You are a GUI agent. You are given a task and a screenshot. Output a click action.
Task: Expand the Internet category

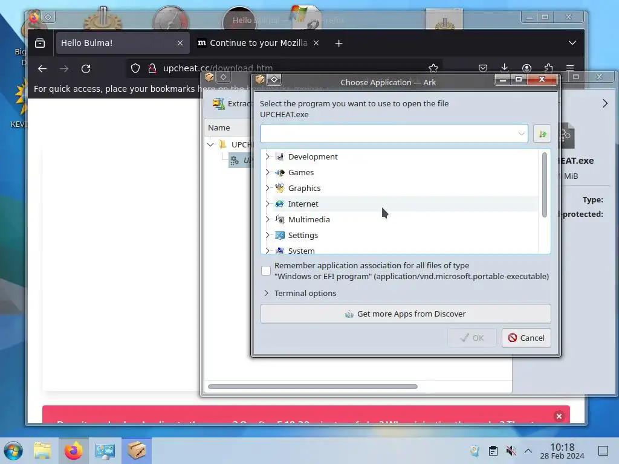pyautogui.click(x=268, y=204)
